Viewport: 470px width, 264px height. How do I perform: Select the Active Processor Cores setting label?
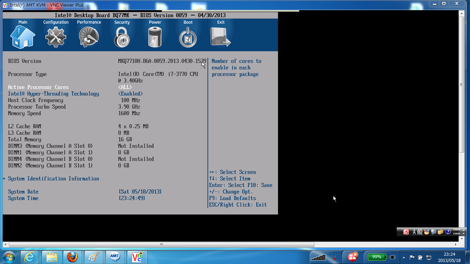tap(38, 87)
